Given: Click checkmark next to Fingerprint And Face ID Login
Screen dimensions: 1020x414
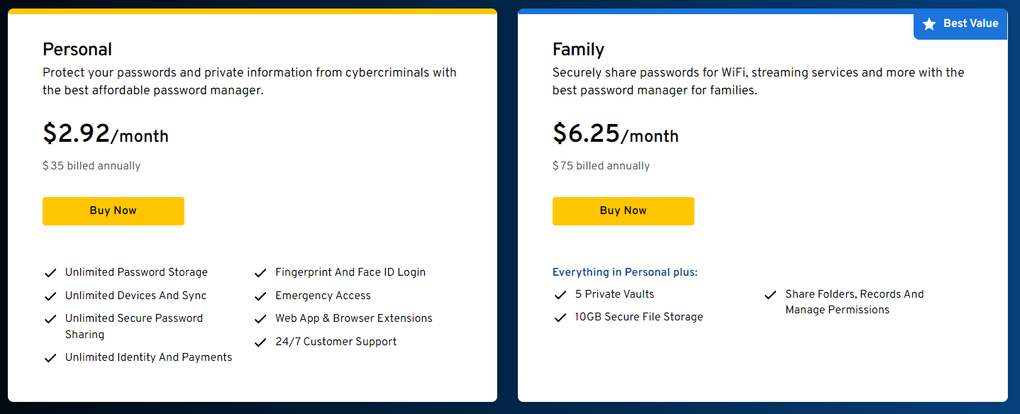Looking at the screenshot, I should [260, 273].
